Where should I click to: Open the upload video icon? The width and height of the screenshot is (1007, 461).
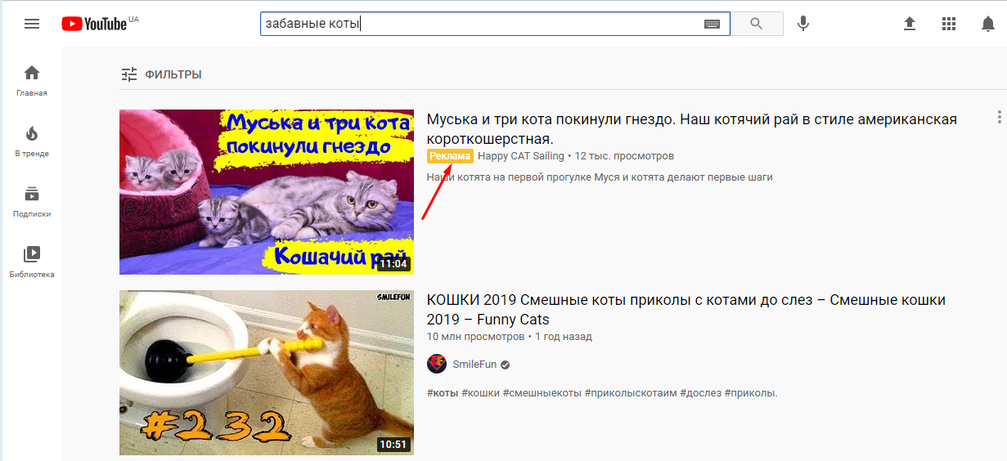click(910, 24)
